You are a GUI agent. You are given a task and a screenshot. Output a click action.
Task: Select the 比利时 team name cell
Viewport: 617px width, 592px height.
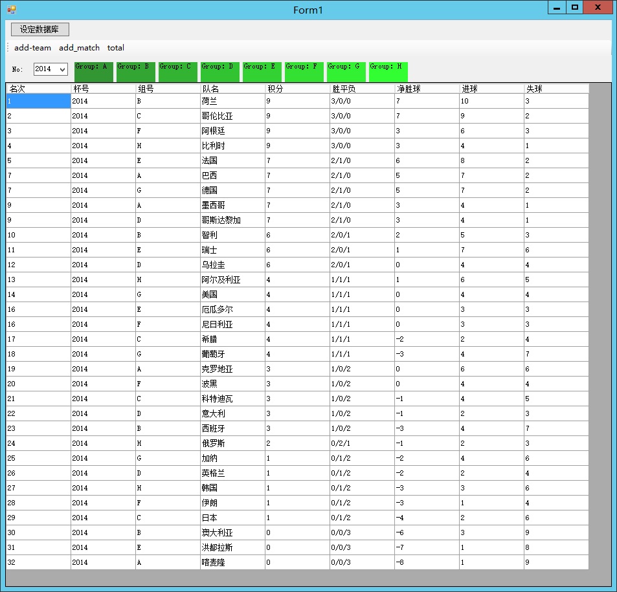point(232,146)
